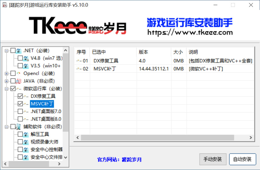
Task: Expand the JAVA tree node
Action: click(x=6, y=81)
